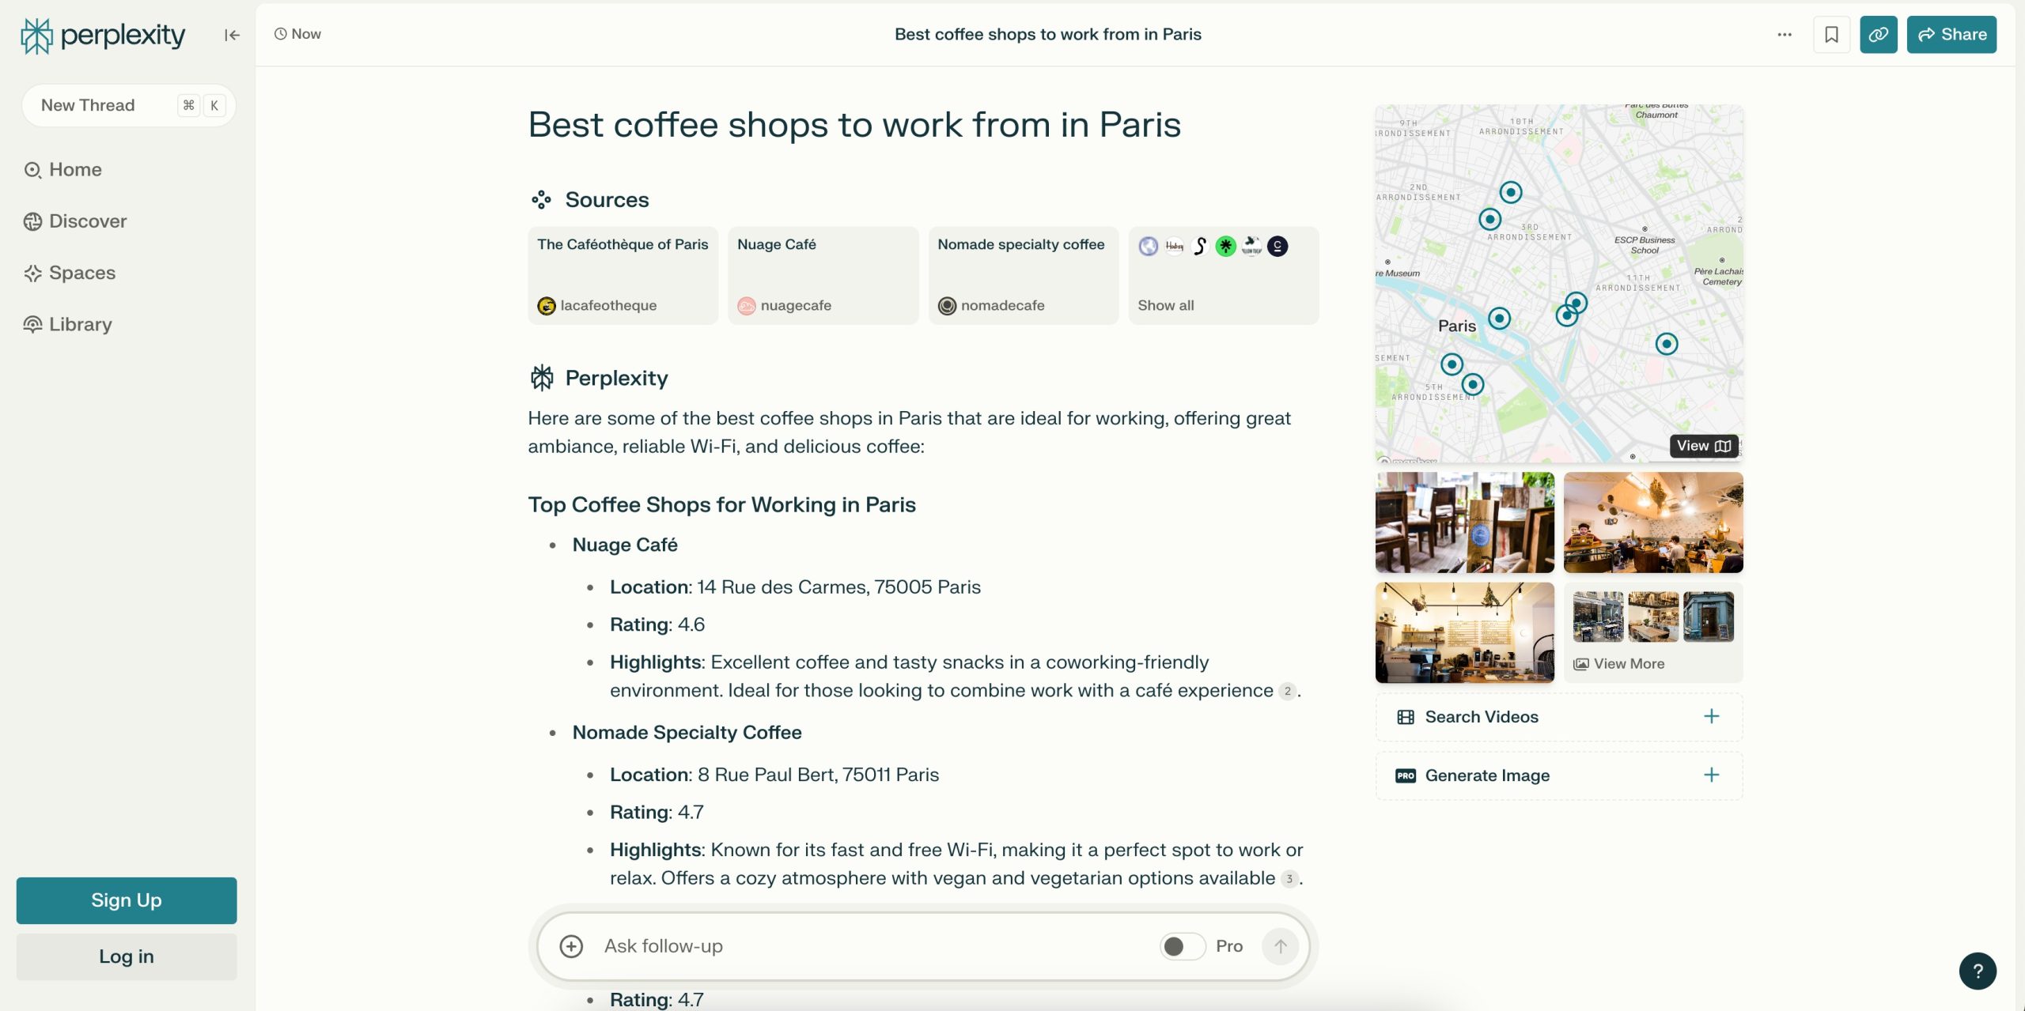
Task: Toggle the Pro search switch
Action: tap(1183, 946)
